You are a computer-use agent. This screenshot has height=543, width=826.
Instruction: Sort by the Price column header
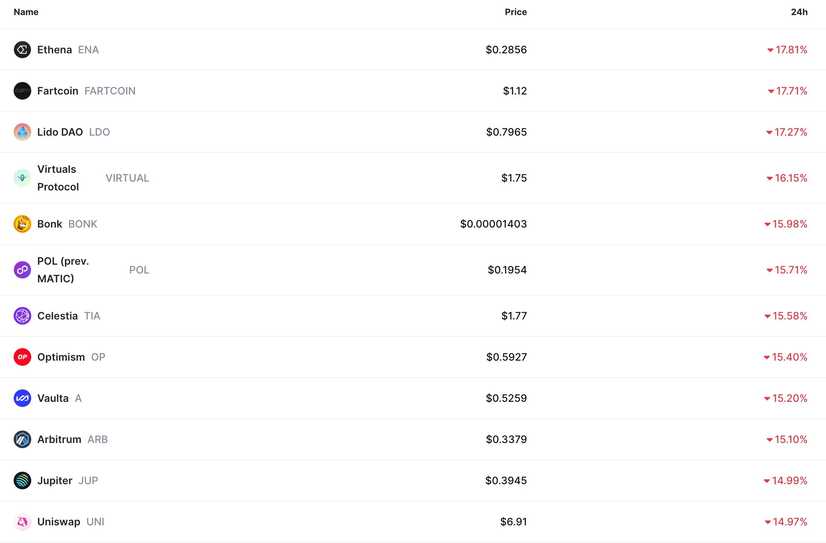(x=516, y=12)
